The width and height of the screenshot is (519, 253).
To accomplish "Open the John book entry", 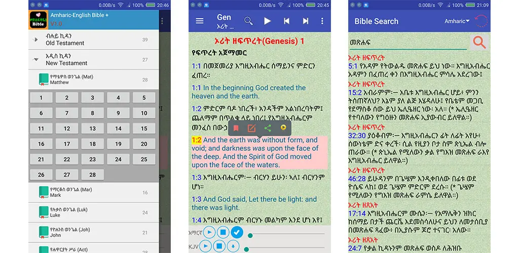I will tap(94, 233).
